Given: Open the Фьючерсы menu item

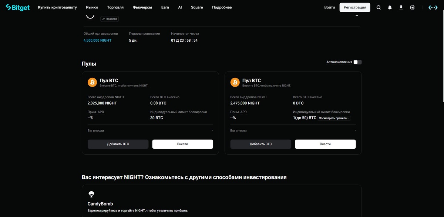Looking at the screenshot, I should click(142, 7).
